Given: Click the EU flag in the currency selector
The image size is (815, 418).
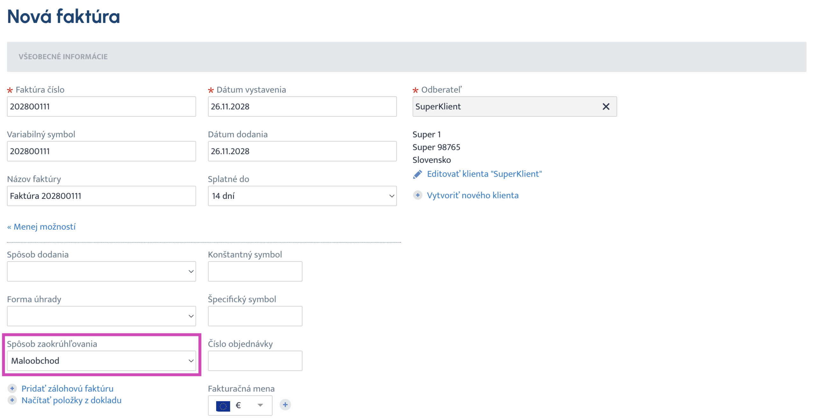Looking at the screenshot, I should pos(223,406).
